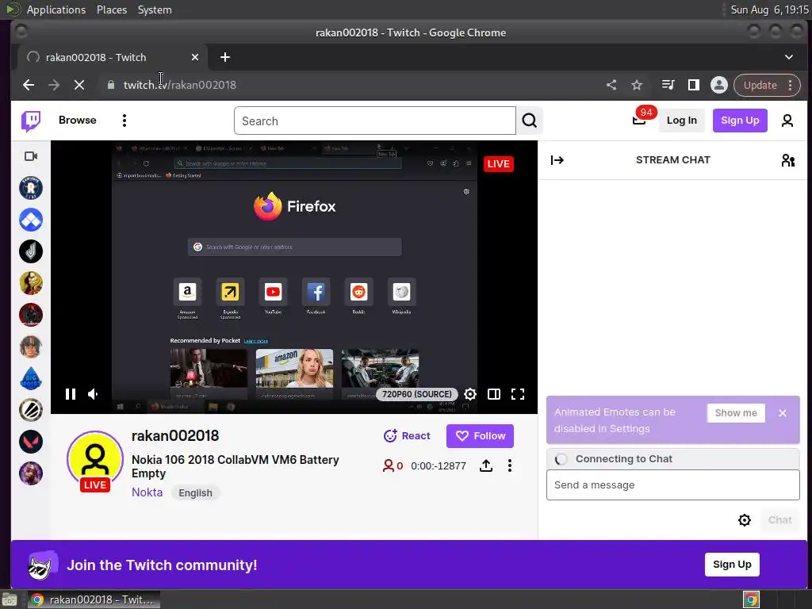Click the Twitch logo home icon

[31, 121]
